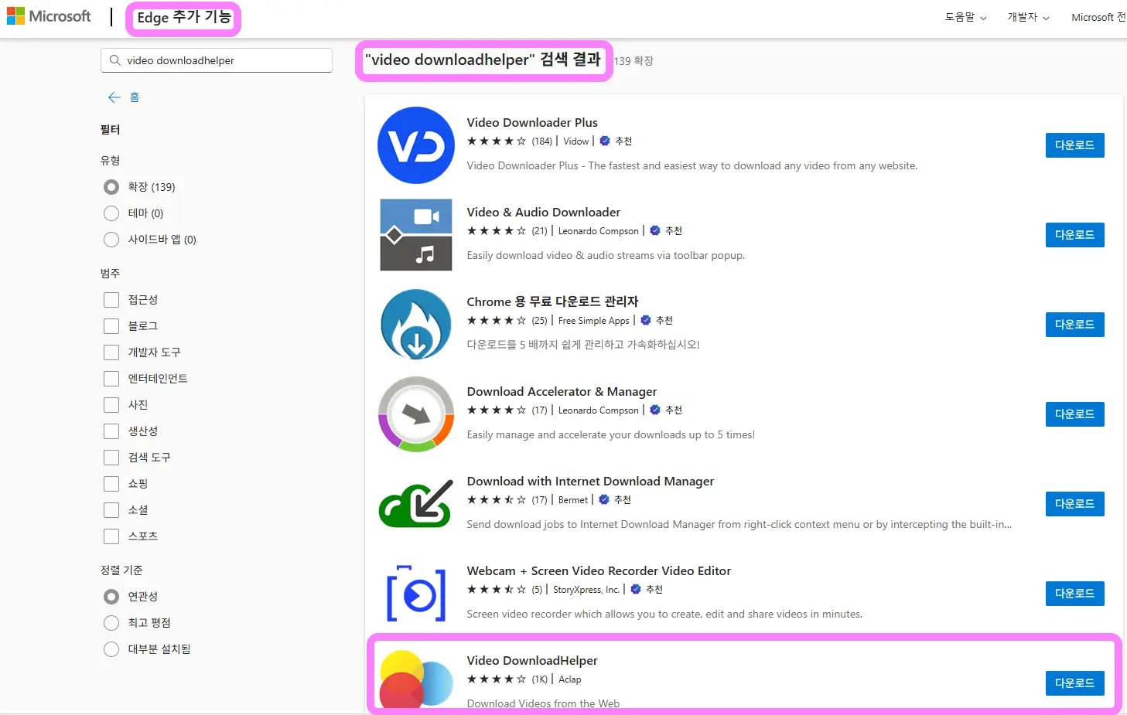This screenshot has height=715, width=1127.
Task: Click star rating of Video Downloader Plus
Action: click(x=497, y=141)
